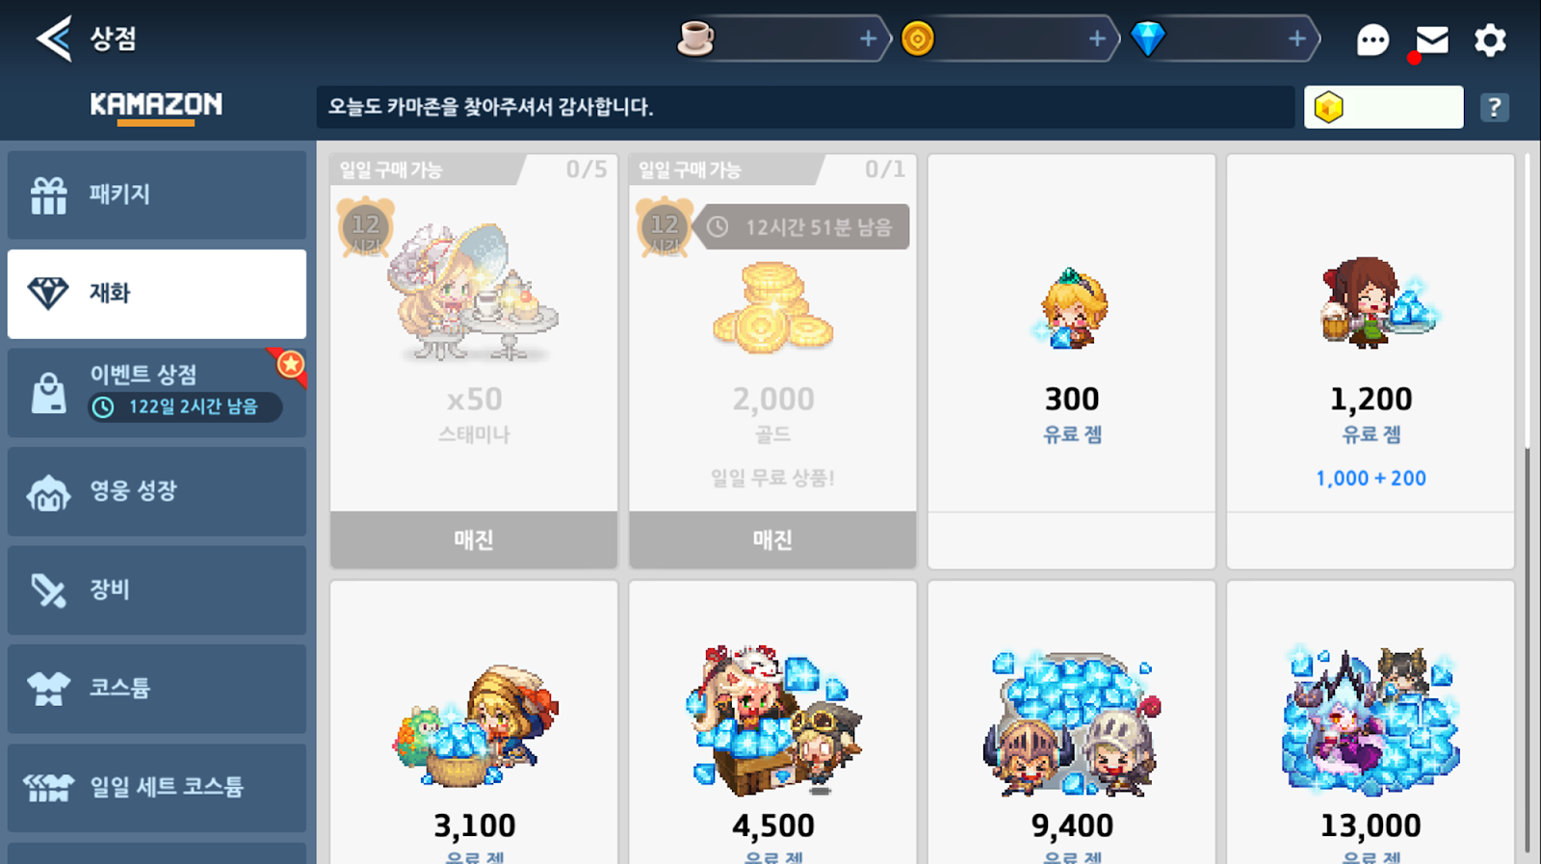
Task: Go back using the arrow beside 상점
Action: [x=54, y=39]
